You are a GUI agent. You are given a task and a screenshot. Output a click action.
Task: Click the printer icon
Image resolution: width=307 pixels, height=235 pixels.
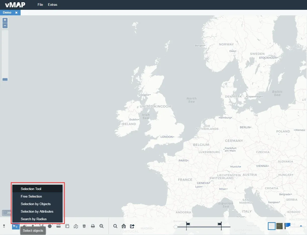pyautogui.click(x=93, y=226)
